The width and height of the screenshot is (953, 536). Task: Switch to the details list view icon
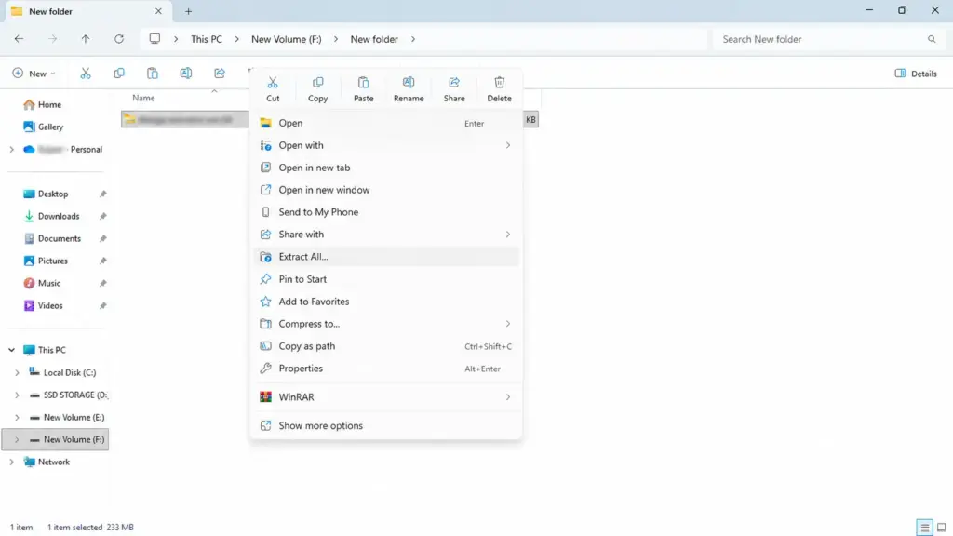coord(924,528)
